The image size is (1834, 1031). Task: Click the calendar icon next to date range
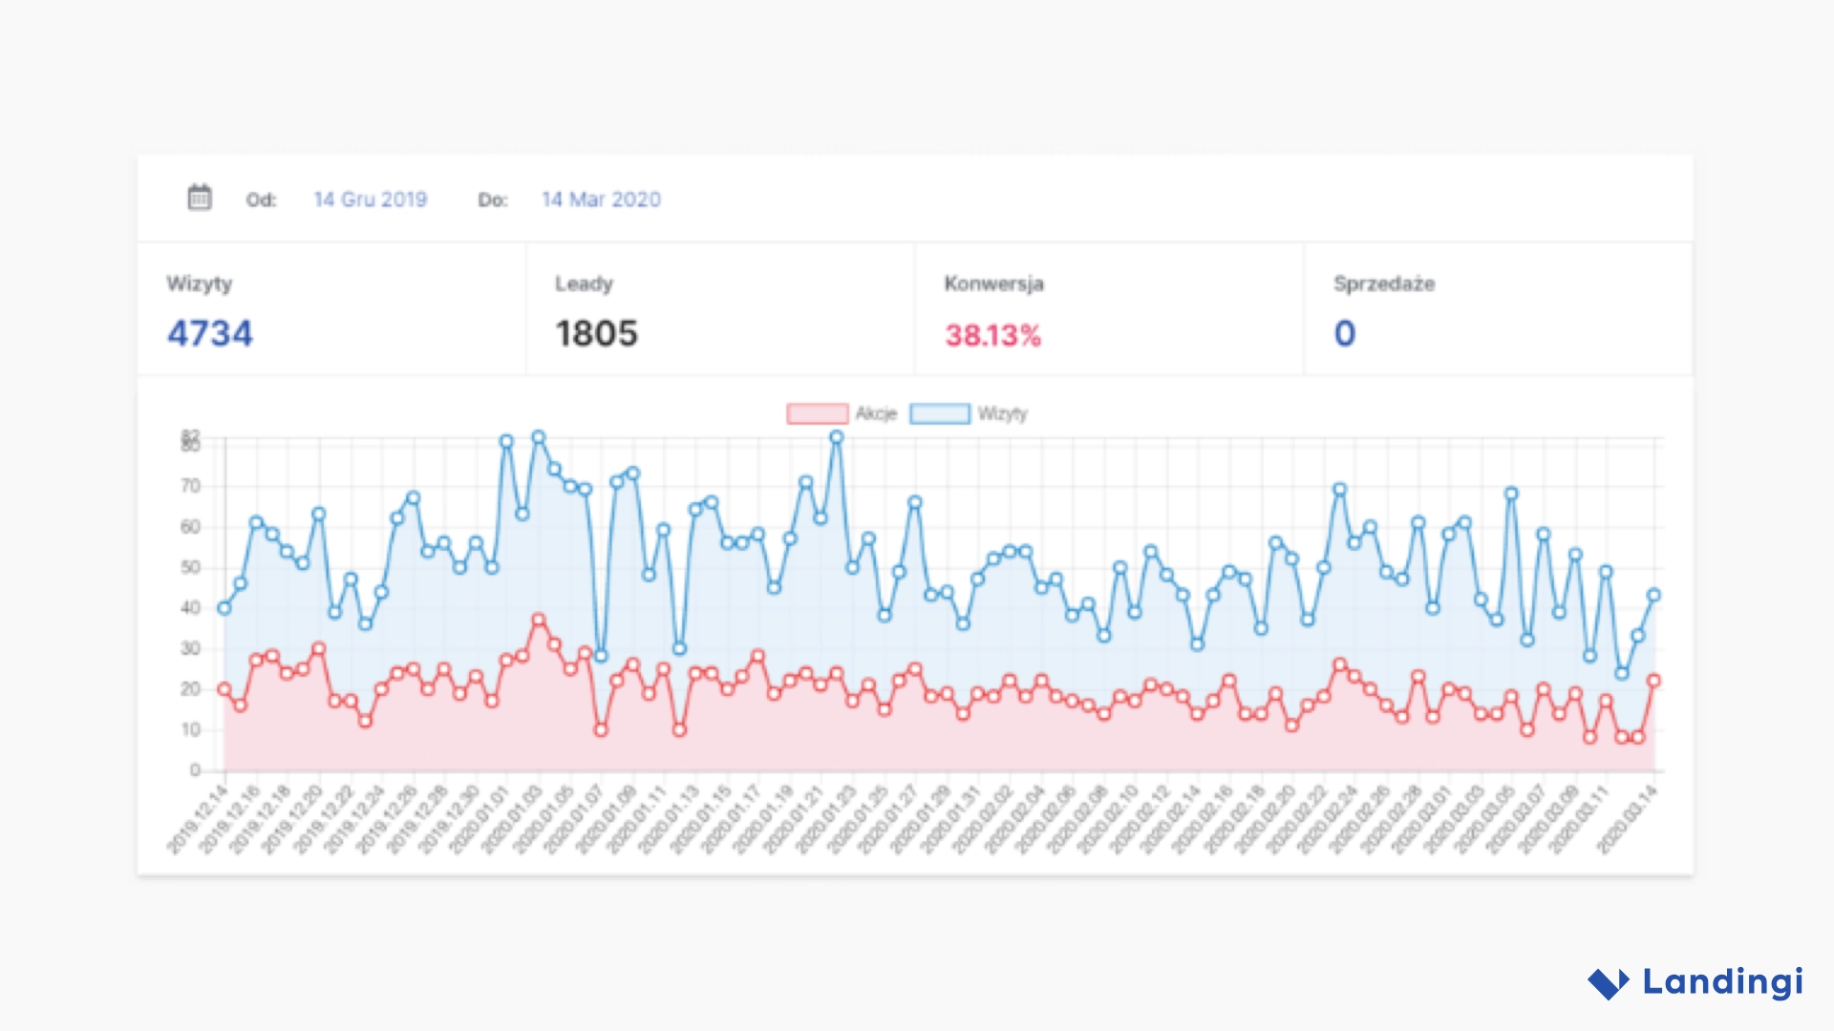[x=199, y=198]
